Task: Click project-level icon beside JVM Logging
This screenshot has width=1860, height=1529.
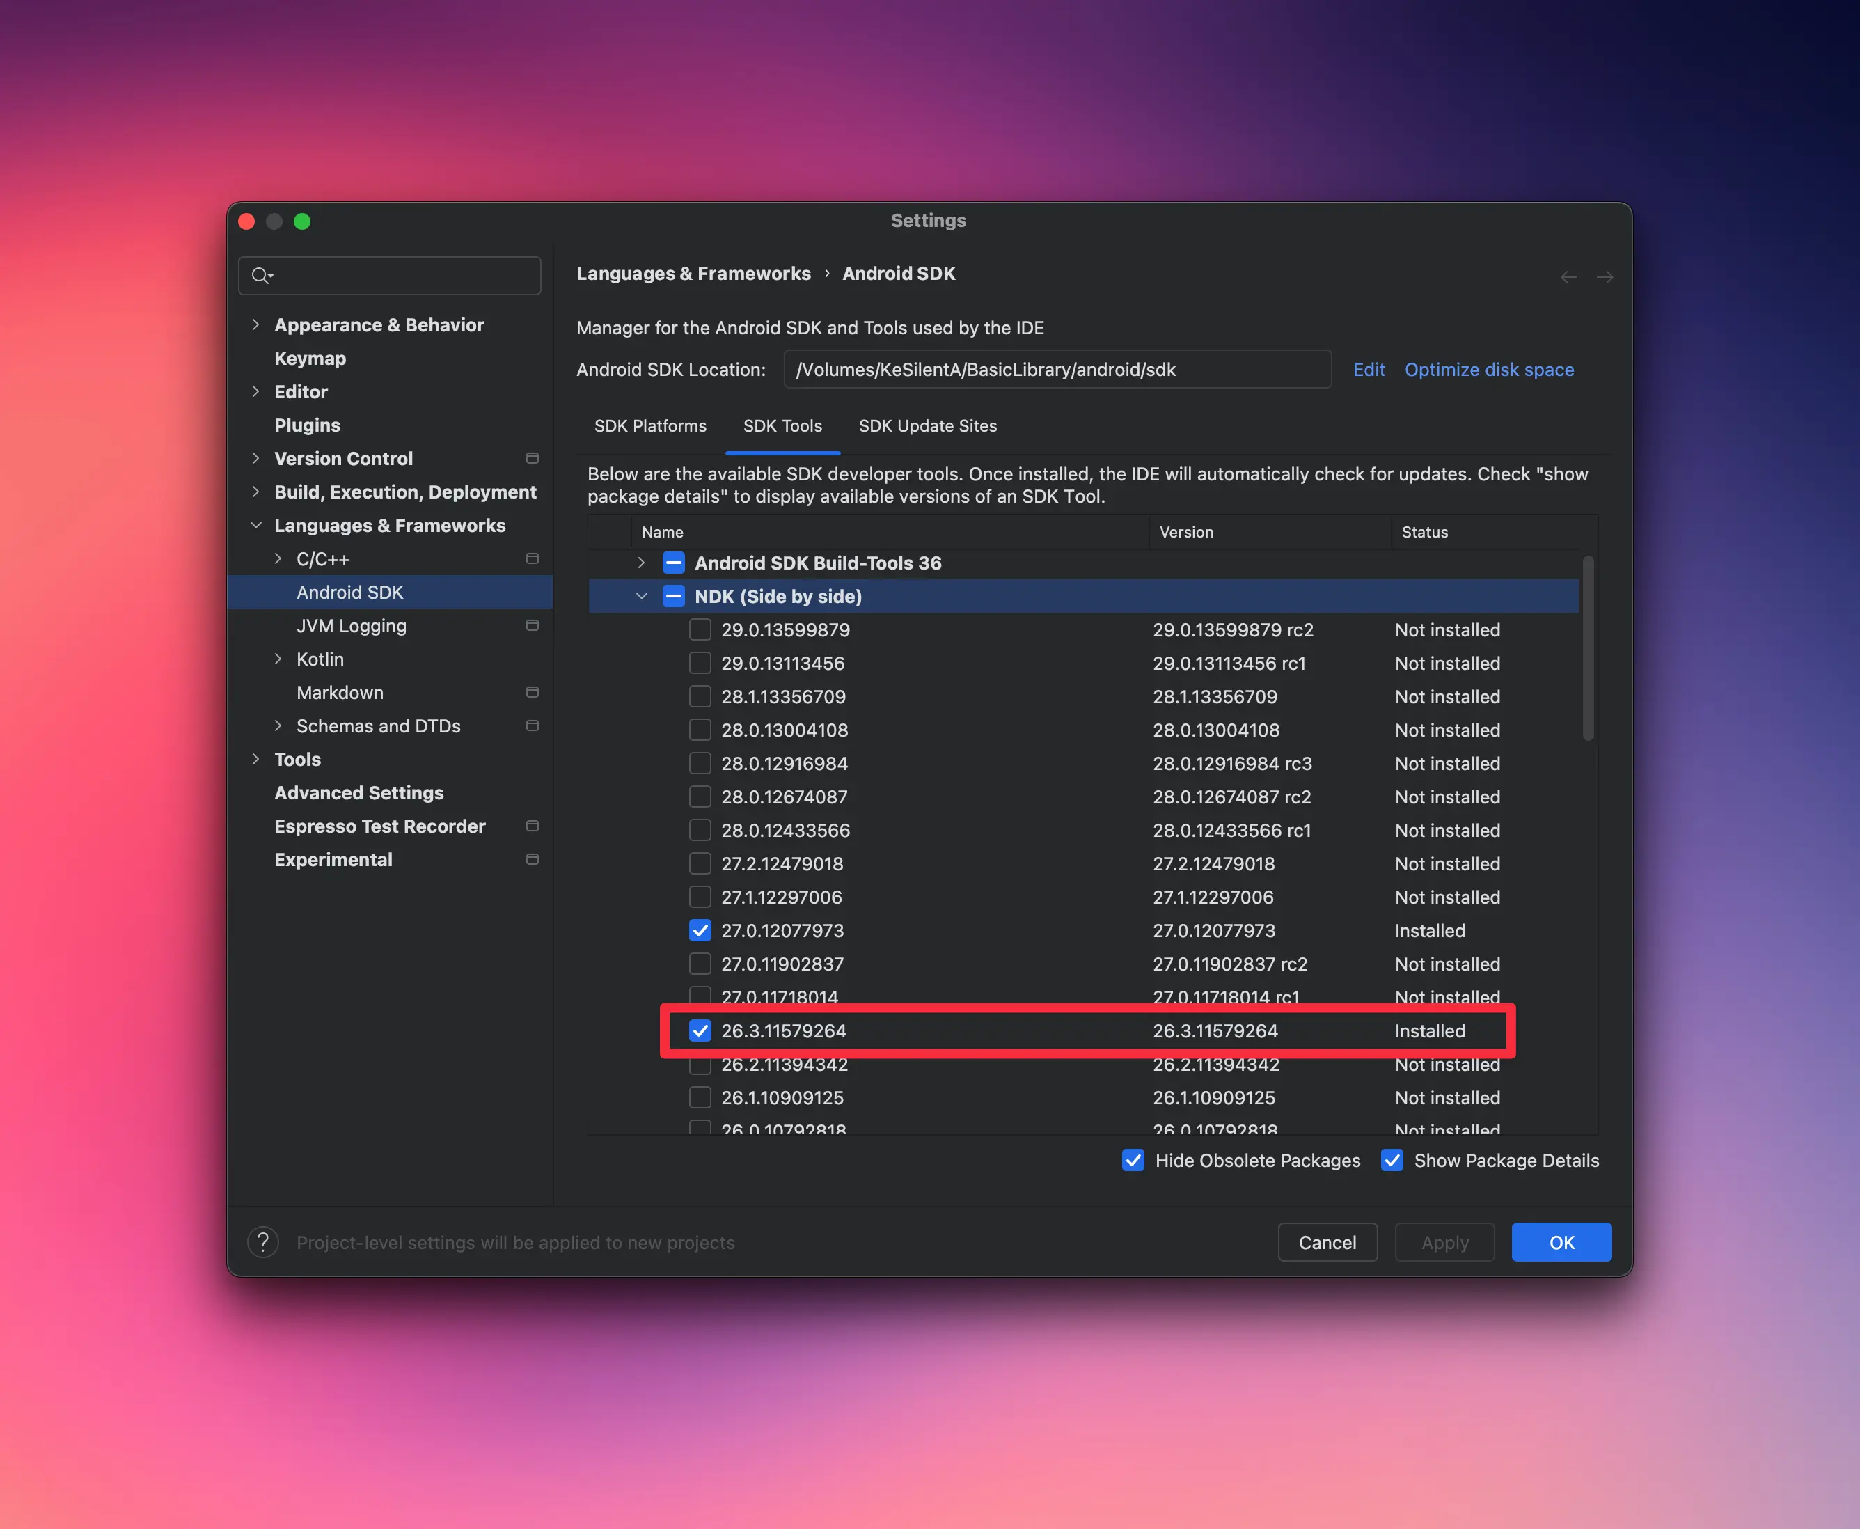Action: point(532,625)
